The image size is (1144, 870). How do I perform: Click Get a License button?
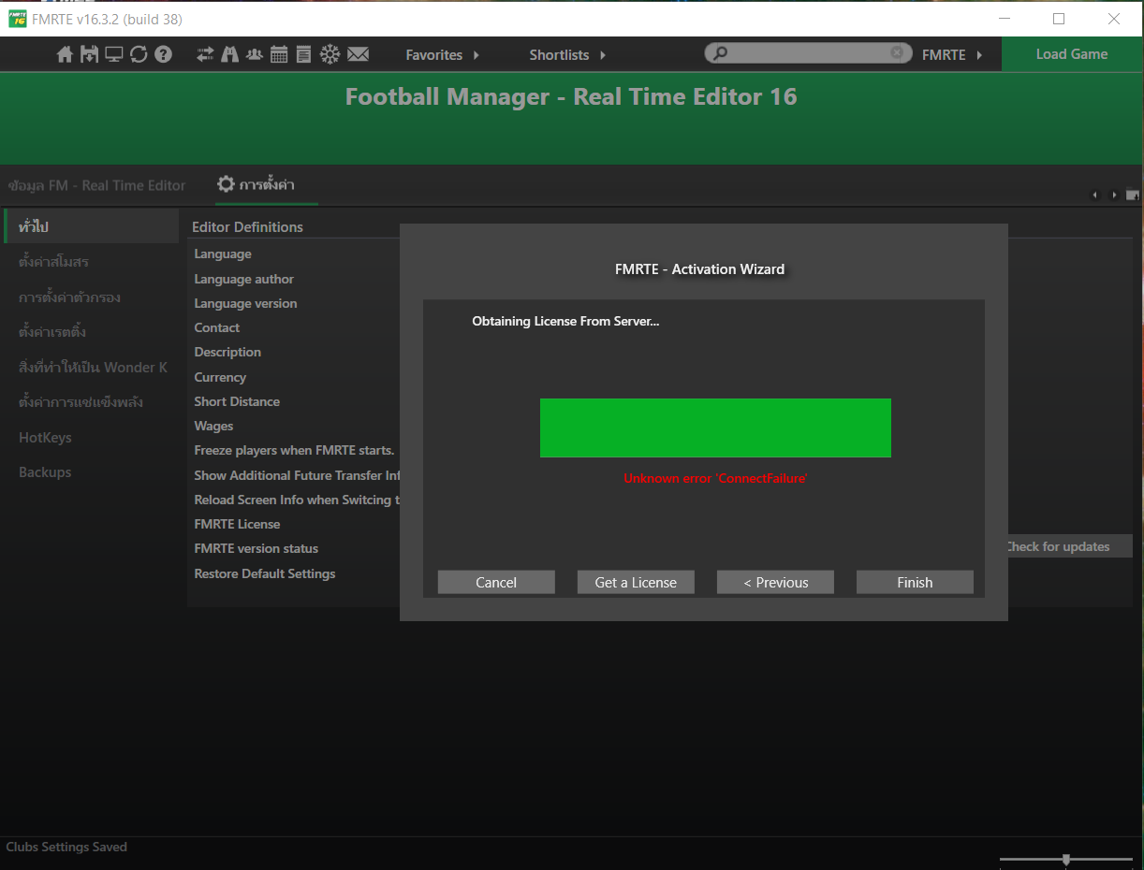point(636,582)
